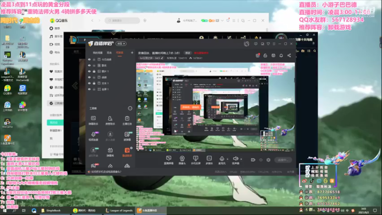
Task: Add a phone casting source (手机投屏)
Action: (x=195, y=160)
